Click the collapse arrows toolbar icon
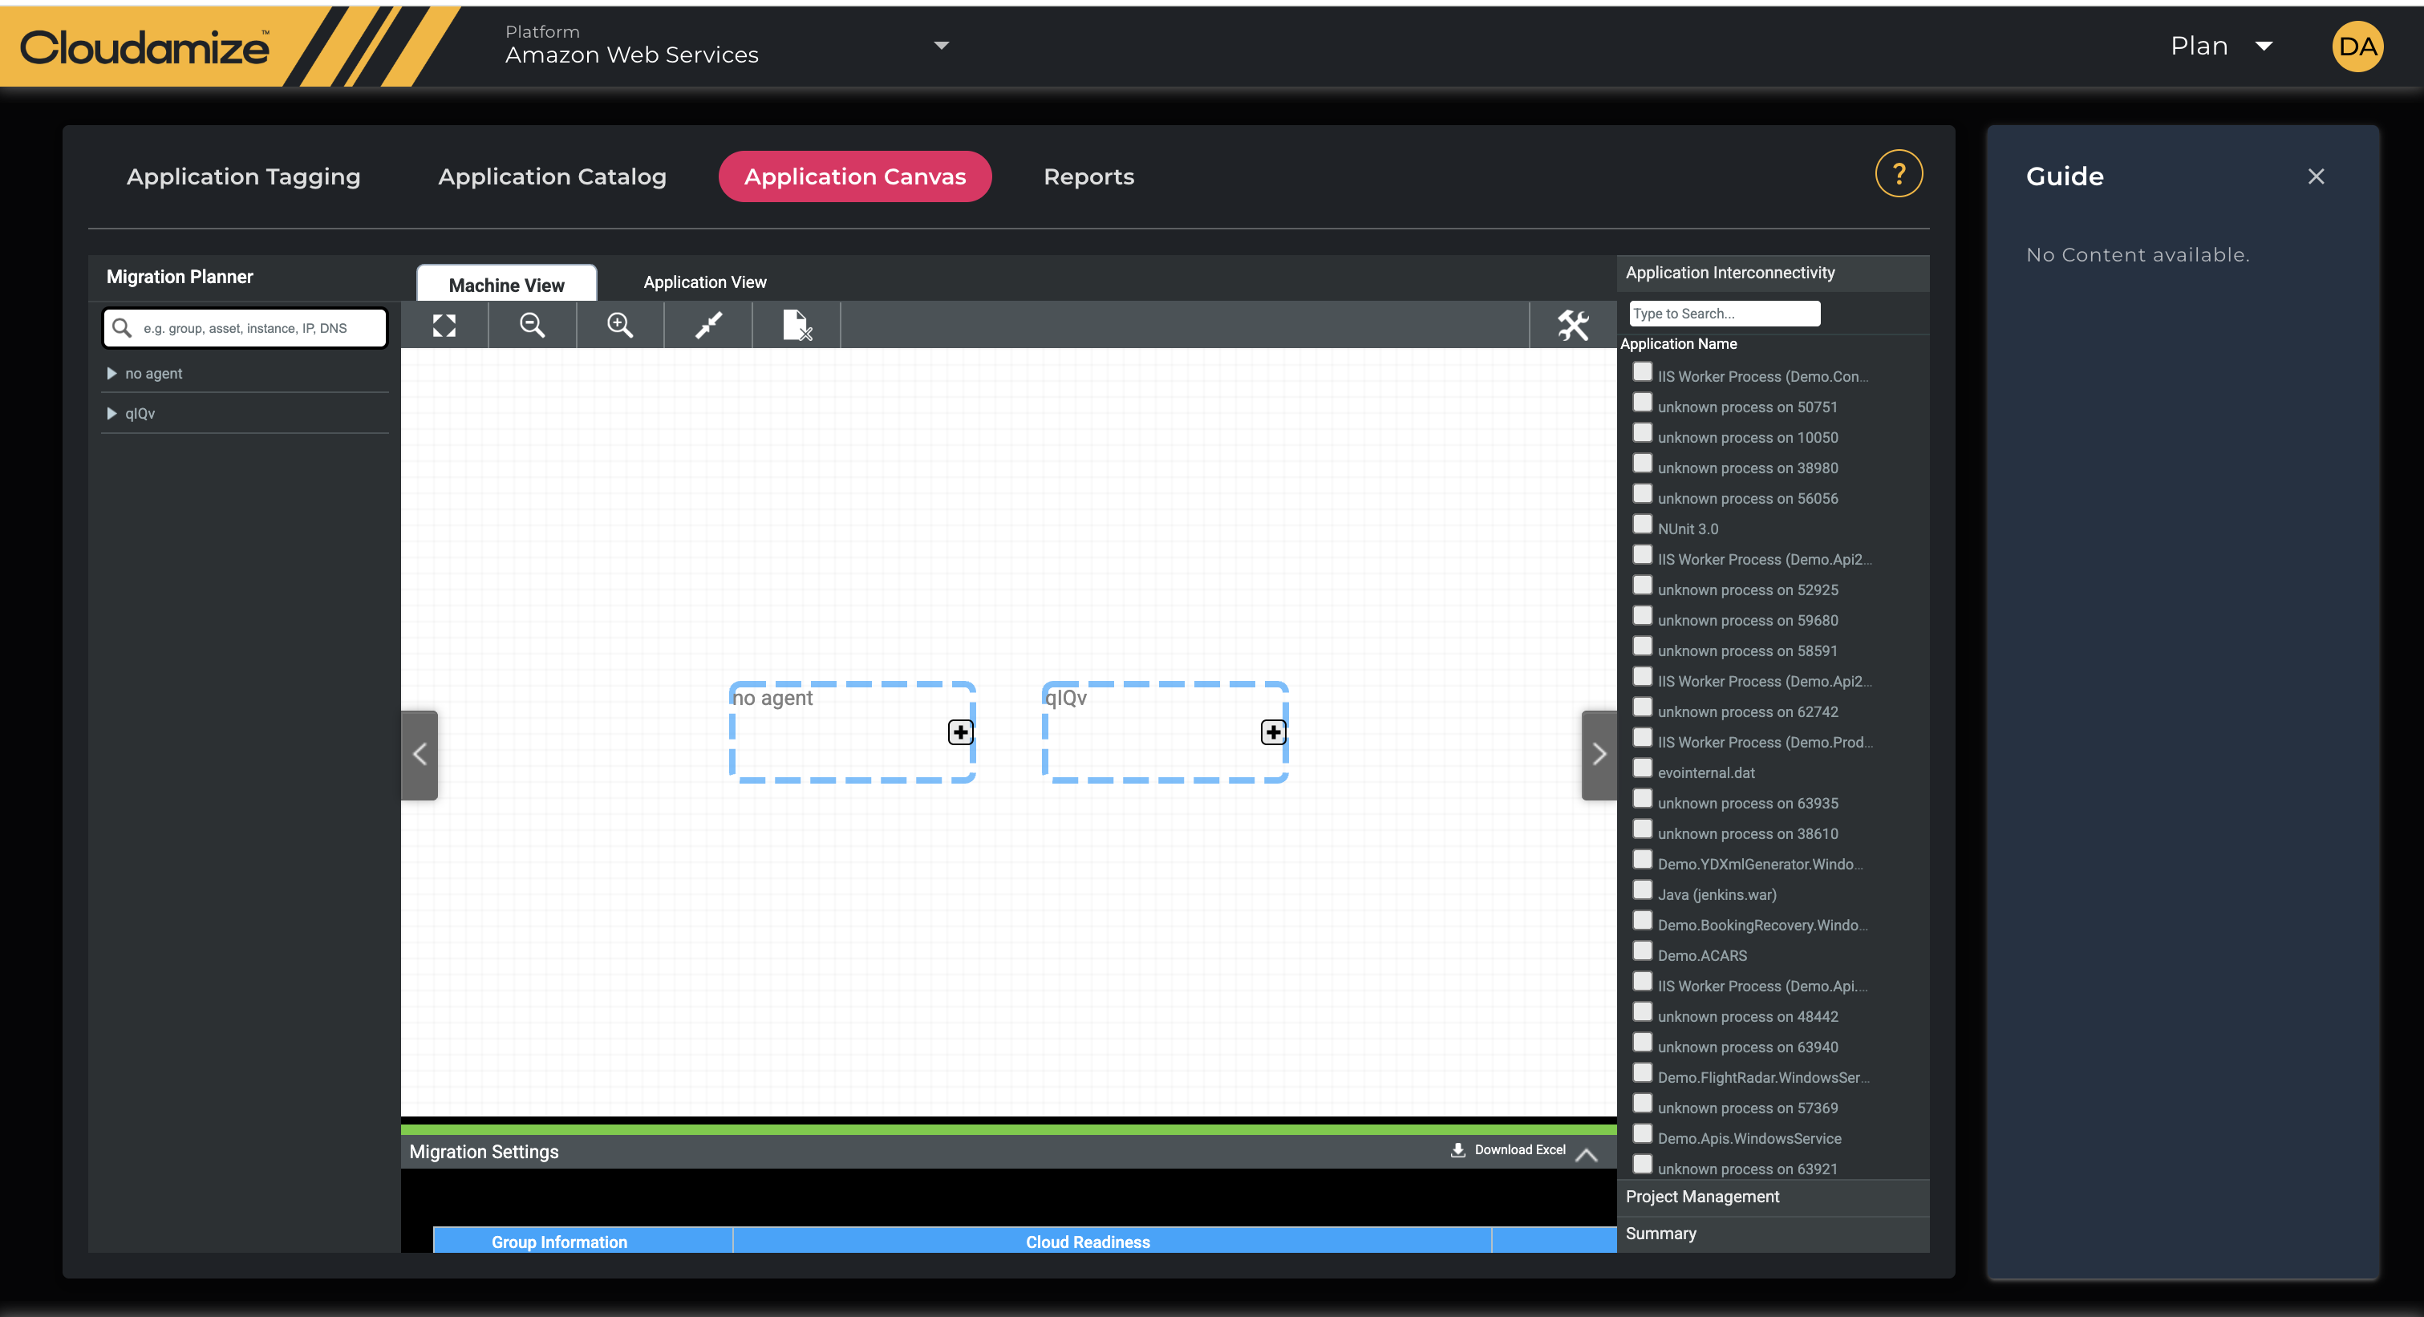Screen dimensions: 2424x1317 [x=707, y=326]
